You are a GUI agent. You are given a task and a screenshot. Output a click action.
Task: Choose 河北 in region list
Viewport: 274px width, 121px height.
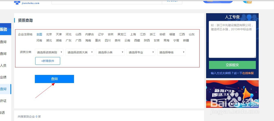[x=69, y=34]
